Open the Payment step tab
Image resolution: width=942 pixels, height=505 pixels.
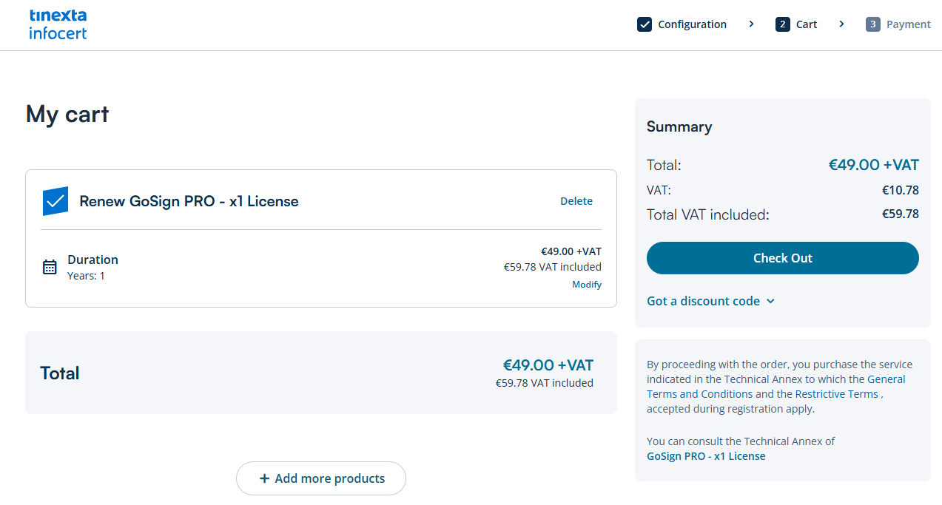click(x=908, y=24)
